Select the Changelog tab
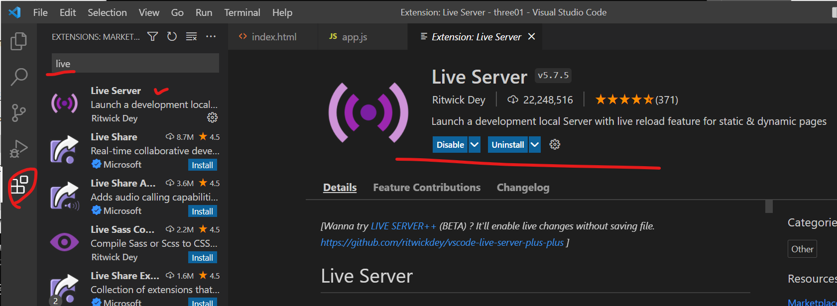This screenshot has width=837, height=306. [x=523, y=188]
